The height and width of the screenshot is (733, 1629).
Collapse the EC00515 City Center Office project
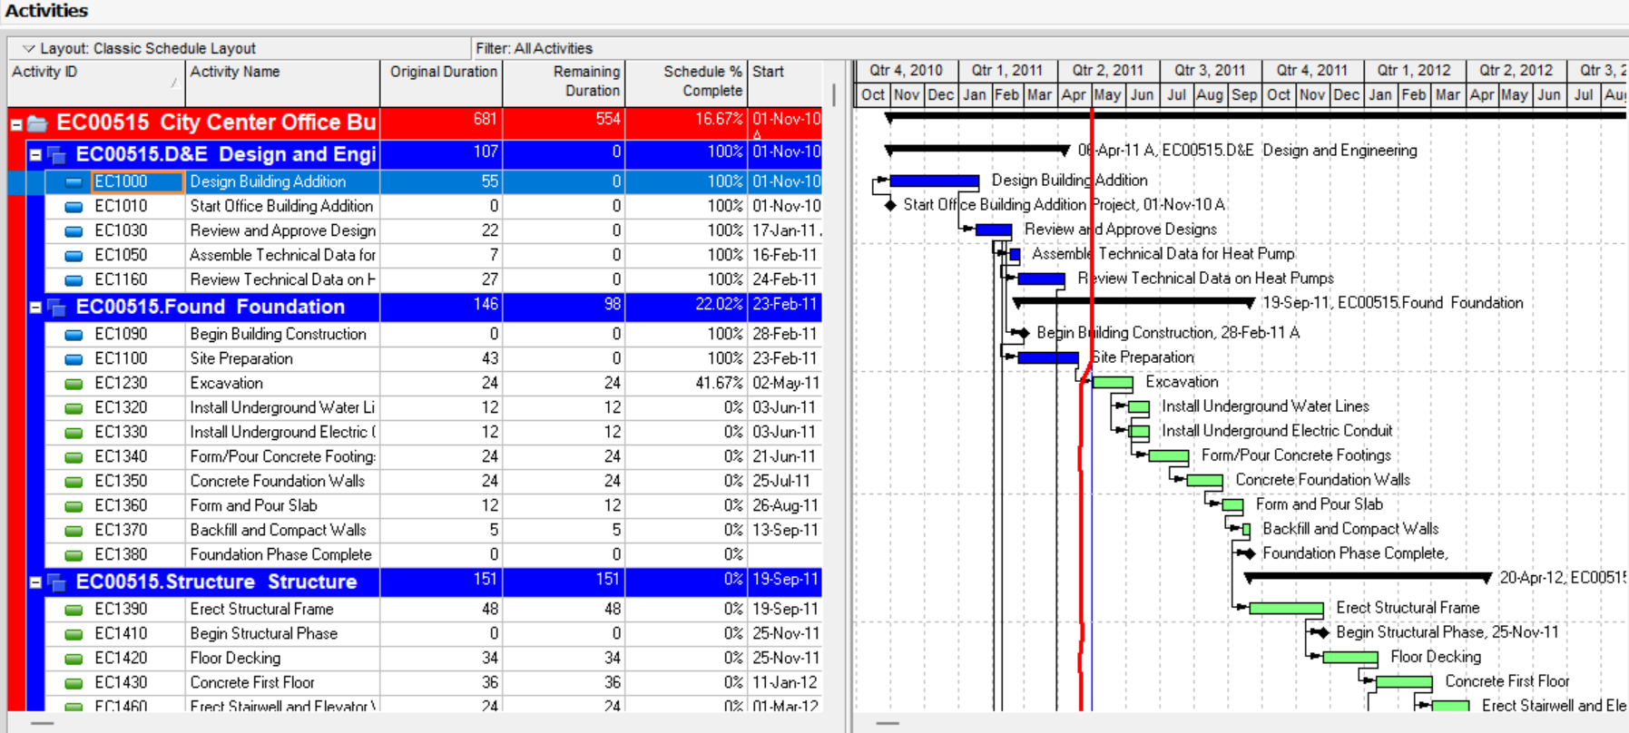[x=16, y=124]
